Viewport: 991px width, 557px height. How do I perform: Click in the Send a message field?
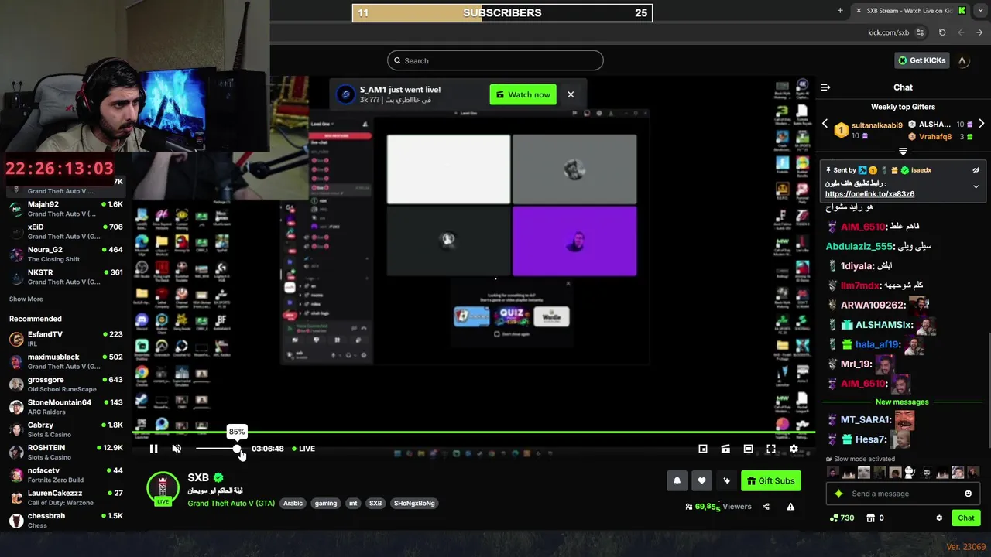902,494
